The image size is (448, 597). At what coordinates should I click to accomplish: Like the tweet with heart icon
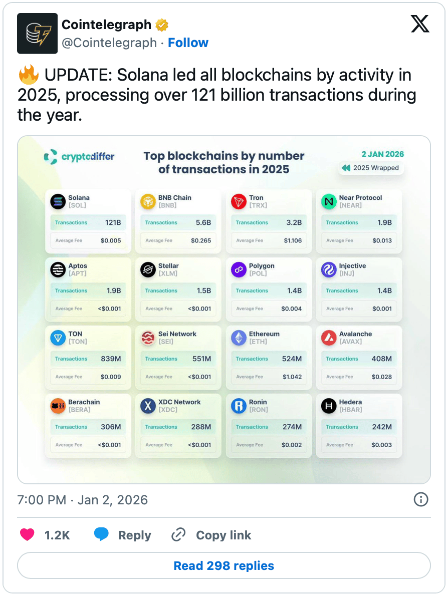click(x=27, y=534)
